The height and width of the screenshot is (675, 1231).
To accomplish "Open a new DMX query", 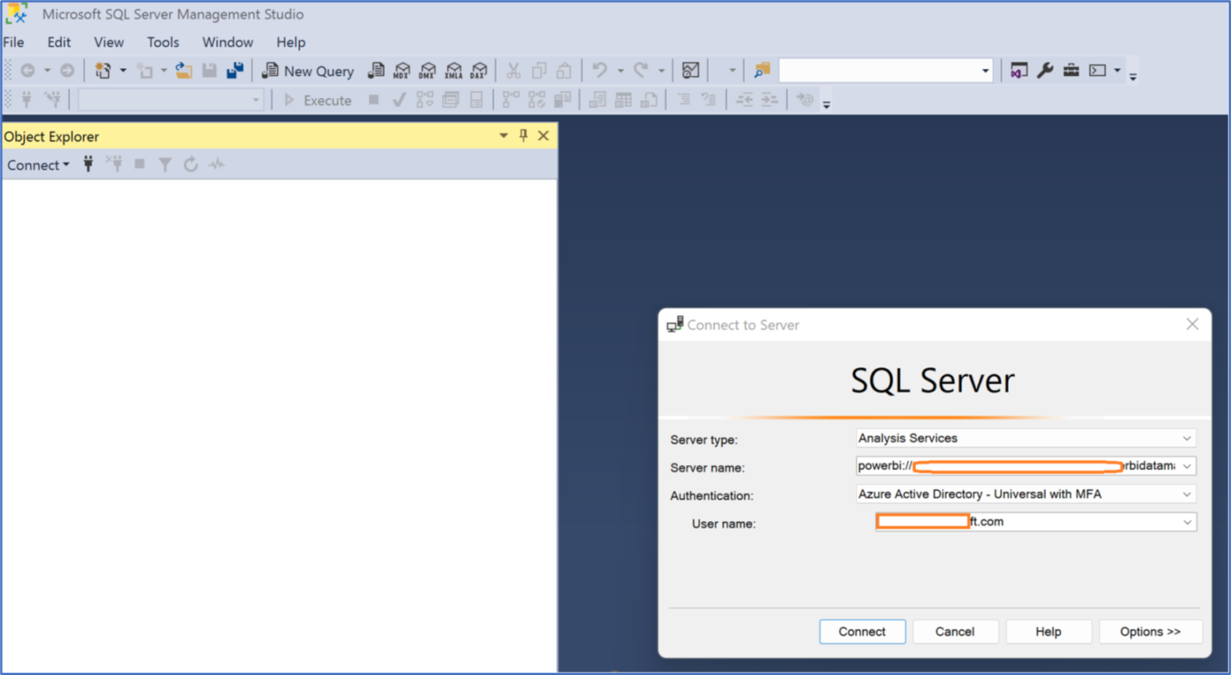I will (x=427, y=71).
